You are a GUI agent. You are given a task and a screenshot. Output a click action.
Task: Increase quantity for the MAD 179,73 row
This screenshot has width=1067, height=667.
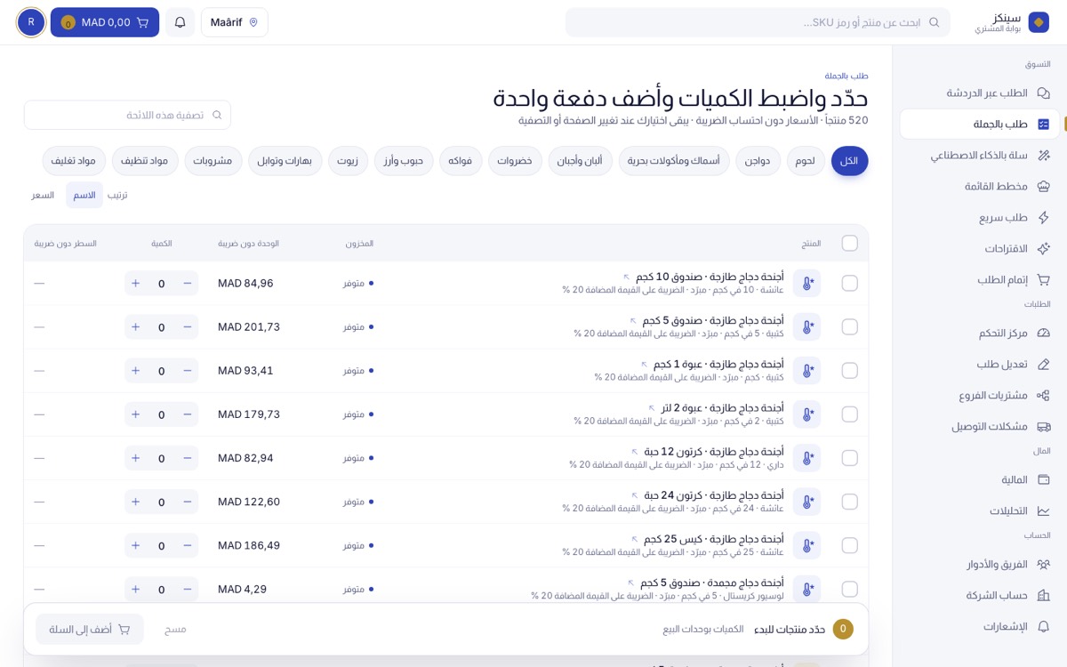(135, 414)
